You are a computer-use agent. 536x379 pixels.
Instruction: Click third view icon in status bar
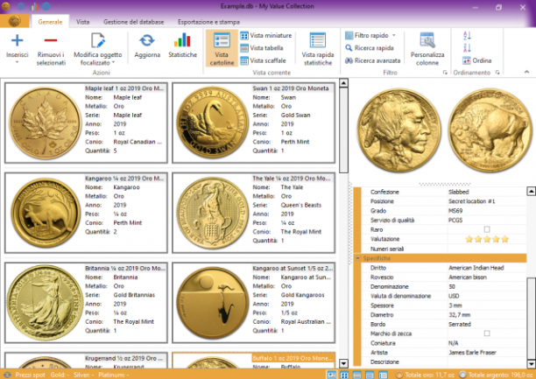[356, 375]
